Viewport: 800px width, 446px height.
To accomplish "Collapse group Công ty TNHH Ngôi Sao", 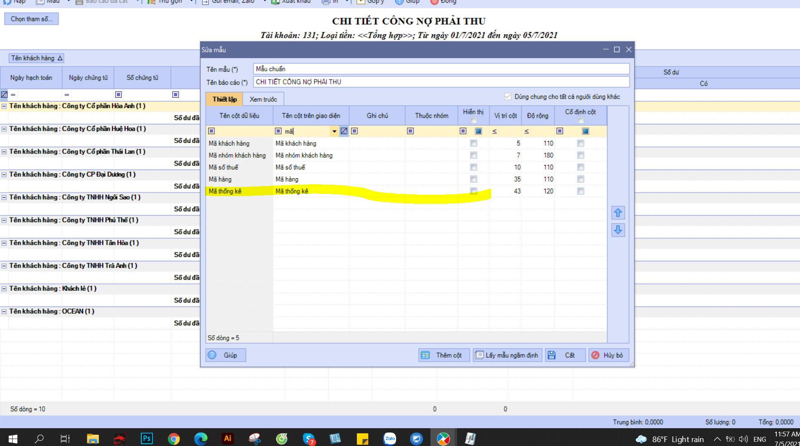I will click(x=4, y=197).
